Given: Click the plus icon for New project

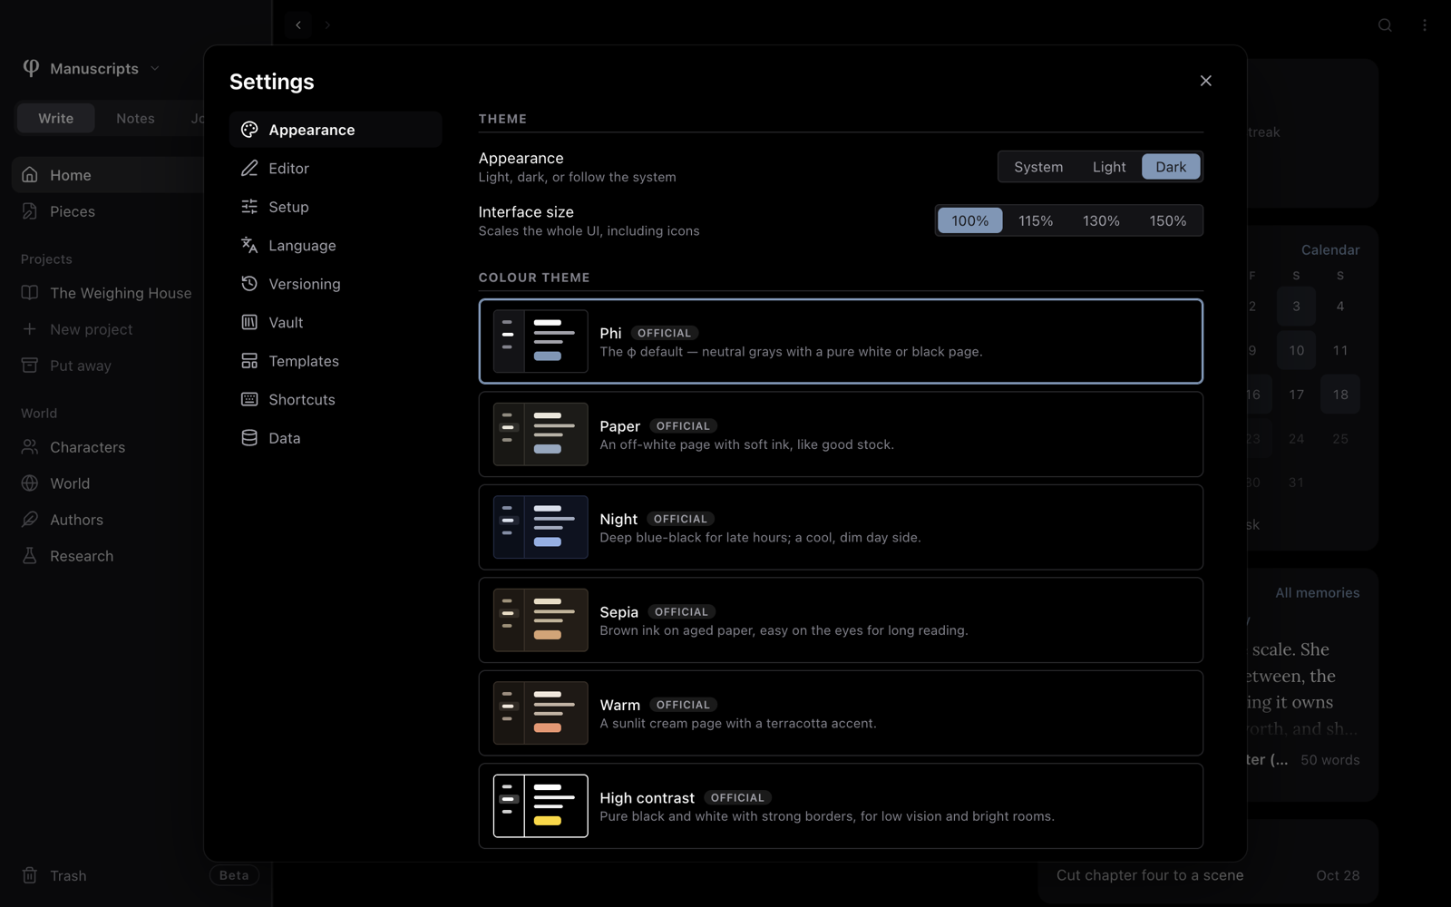Looking at the screenshot, I should point(30,329).
